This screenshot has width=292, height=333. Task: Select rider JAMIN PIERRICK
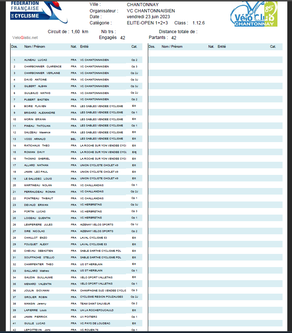tap(36, 317)
